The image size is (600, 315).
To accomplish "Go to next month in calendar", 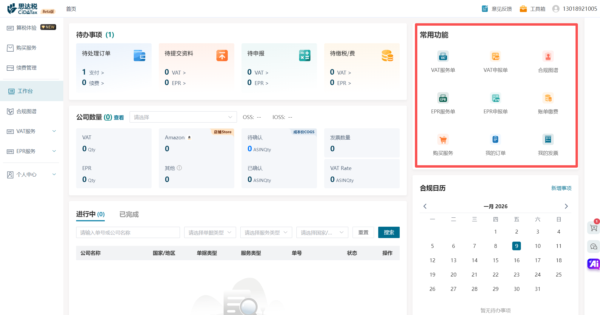I will click(566, 206).
